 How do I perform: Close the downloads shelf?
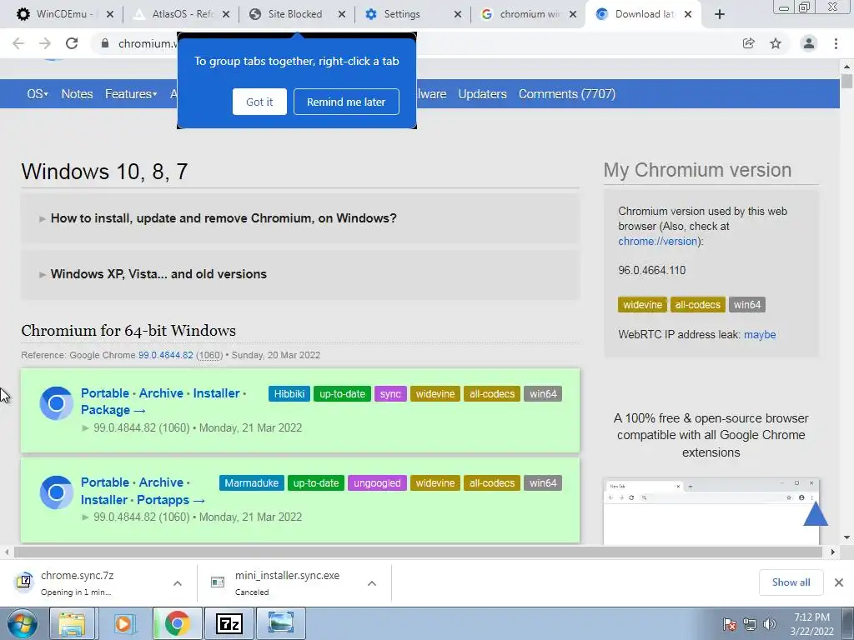(839, 582)
